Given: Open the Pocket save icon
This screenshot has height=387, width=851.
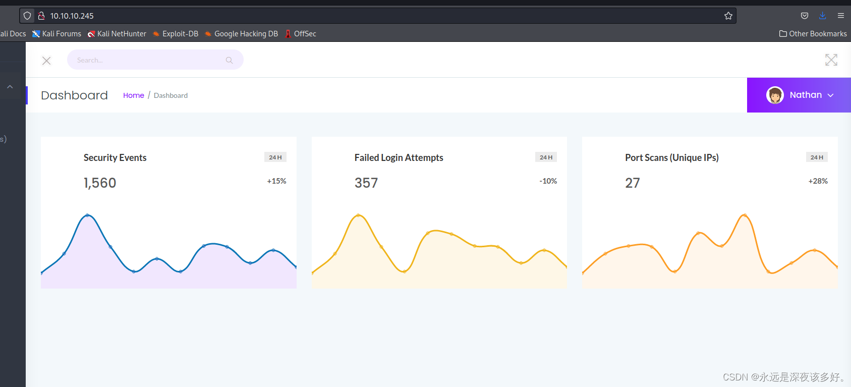Looking at the screenshot, I should click(x=805, y=16).
